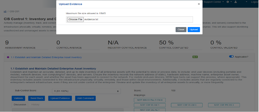Click Choose File to browse evidence
This screenshot has width=259, height=112.
coord(75,19)
